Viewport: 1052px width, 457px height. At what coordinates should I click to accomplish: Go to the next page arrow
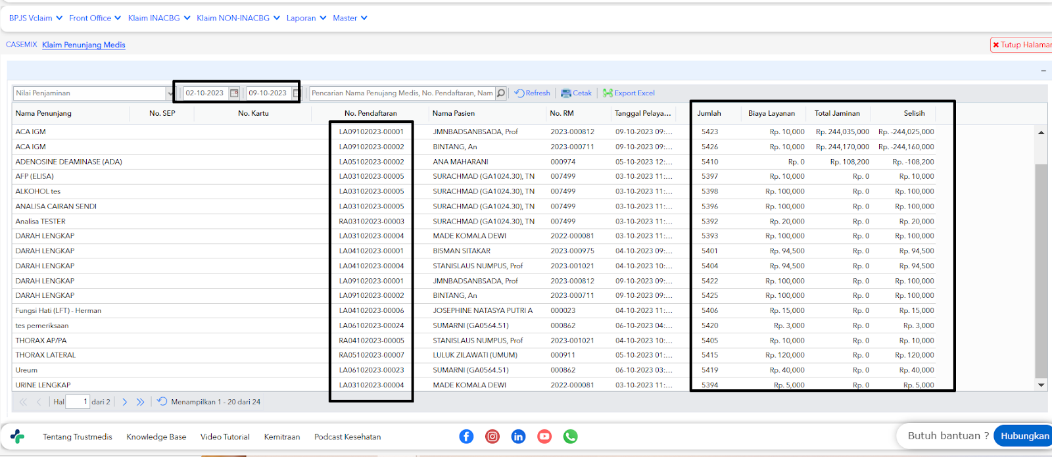pyautogui.click(x=125, y=402)
